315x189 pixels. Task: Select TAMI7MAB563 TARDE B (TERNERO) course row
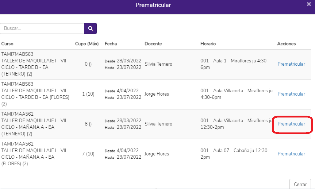[155, 64]
